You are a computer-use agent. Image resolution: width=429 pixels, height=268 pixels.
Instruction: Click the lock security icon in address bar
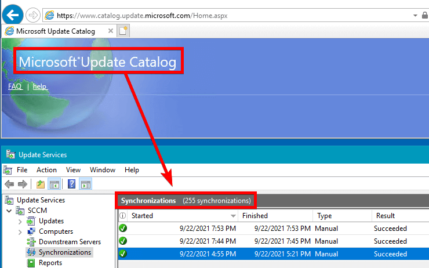click(x=425, y=15)
